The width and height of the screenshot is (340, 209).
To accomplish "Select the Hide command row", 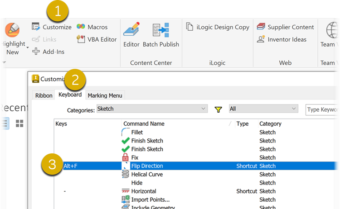I will pos(196,183).
